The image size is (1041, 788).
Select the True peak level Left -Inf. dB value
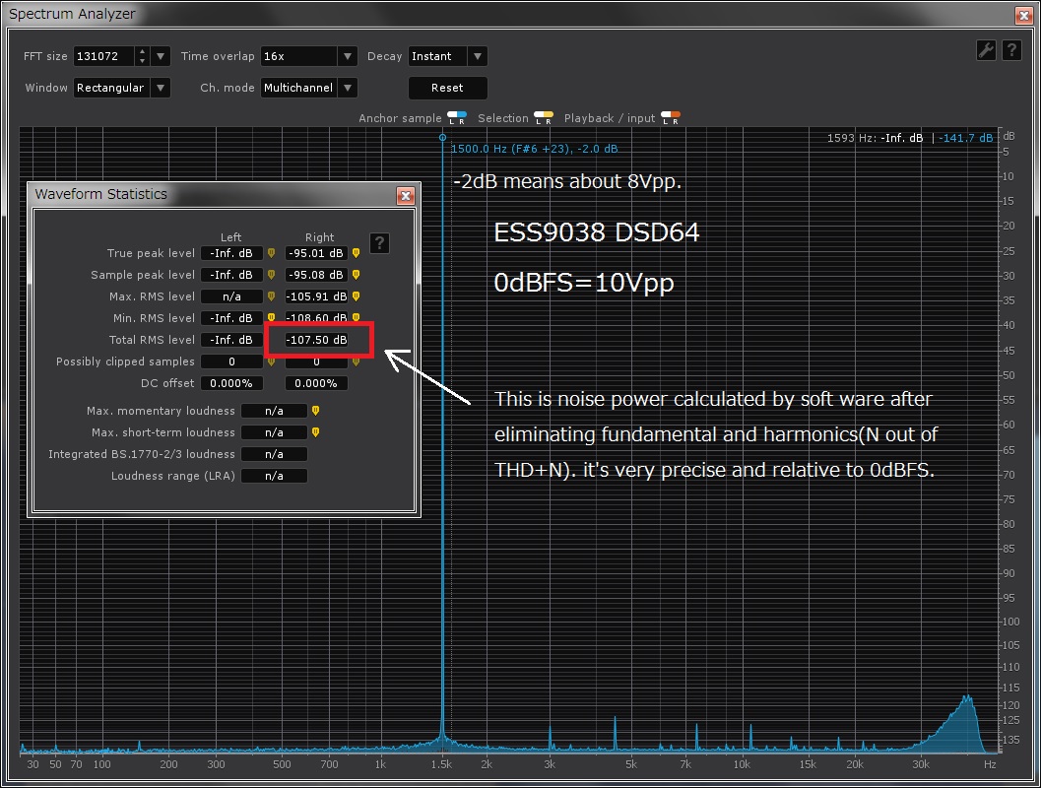(x=231, y=253)
